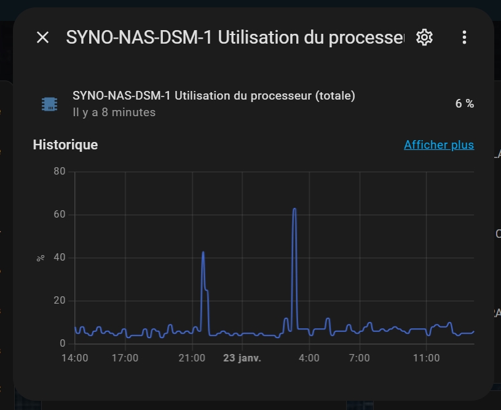Click the 4:00 time axis label
501x410 pixels.
[309, 358]
